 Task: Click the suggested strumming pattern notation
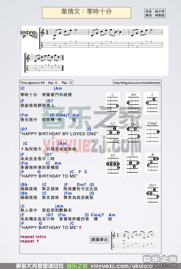(x=134, y=240)
